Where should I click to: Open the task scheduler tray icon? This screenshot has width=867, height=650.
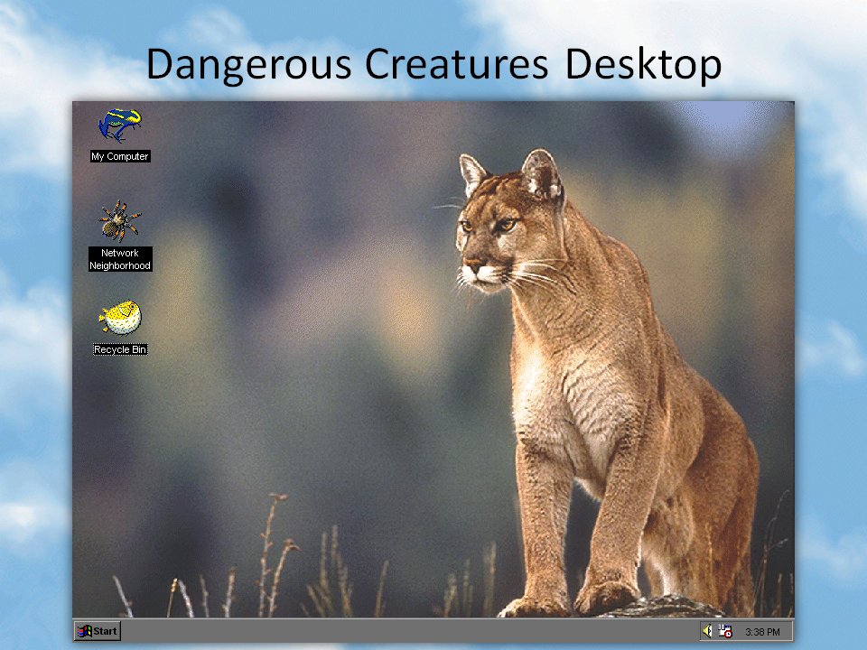[725, 631]
